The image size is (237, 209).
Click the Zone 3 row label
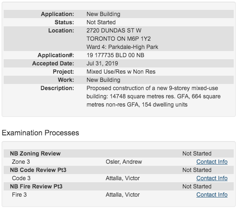tap(21, 162)
